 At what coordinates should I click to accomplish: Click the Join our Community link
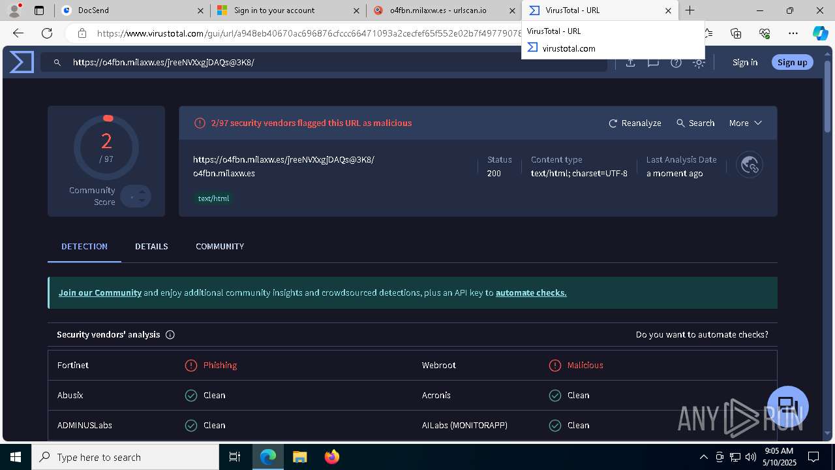coord(100,292)
